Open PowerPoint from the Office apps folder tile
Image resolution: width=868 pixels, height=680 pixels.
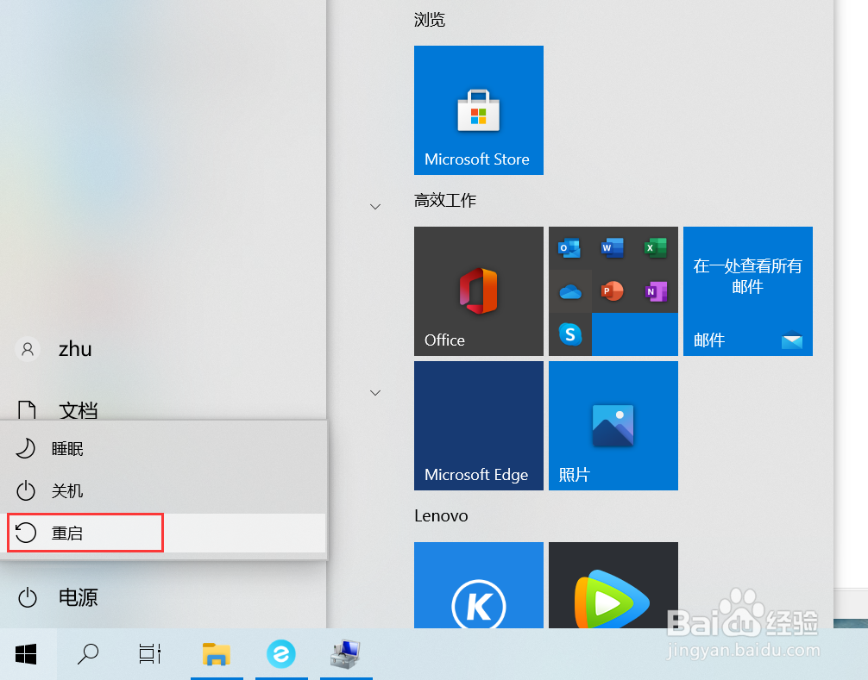tap(613, 290)
